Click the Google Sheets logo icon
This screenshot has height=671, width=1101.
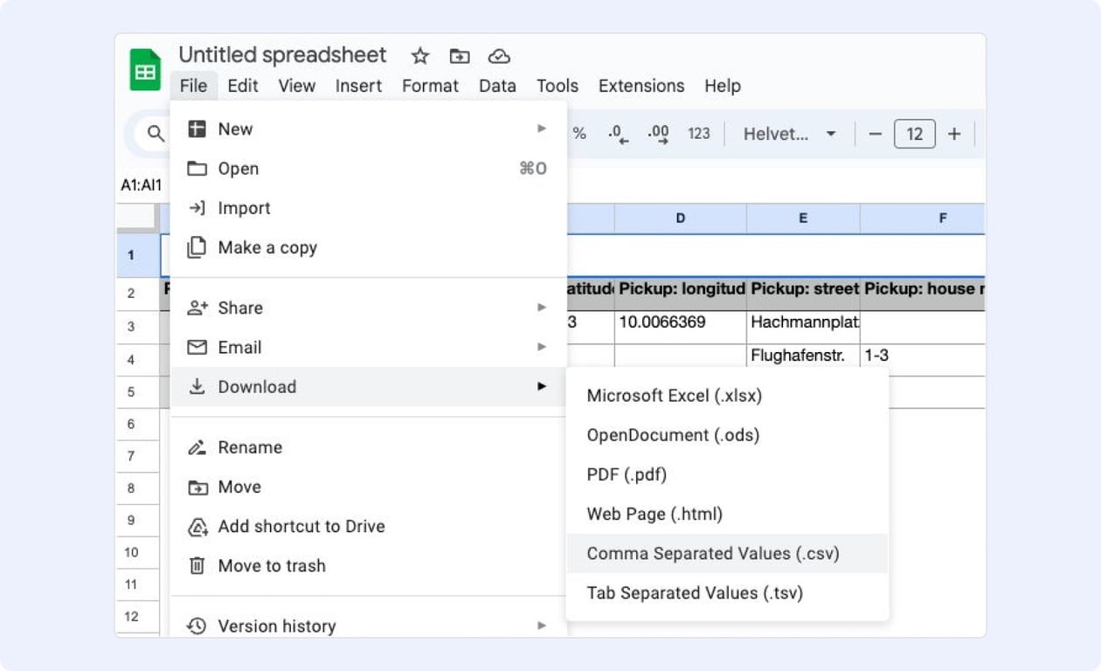145,70
